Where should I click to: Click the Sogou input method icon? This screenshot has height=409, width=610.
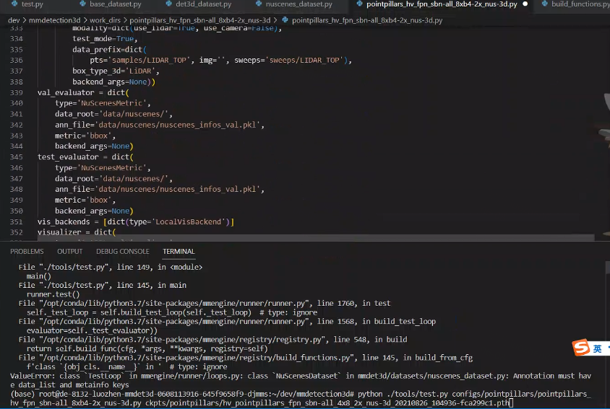581,347
